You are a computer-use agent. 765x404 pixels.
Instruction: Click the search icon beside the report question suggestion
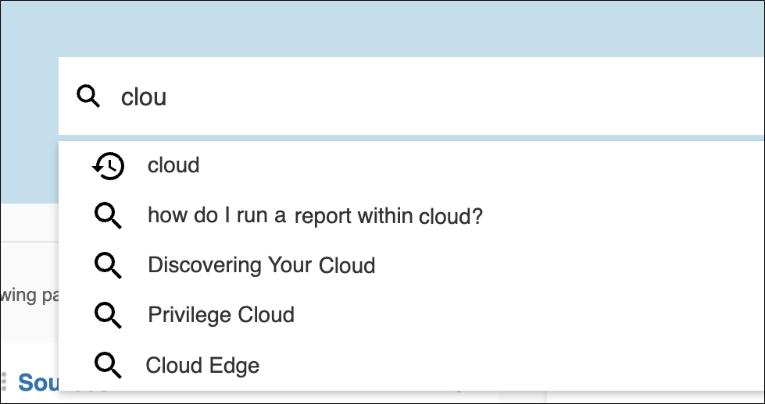click(x=108, y=215)
